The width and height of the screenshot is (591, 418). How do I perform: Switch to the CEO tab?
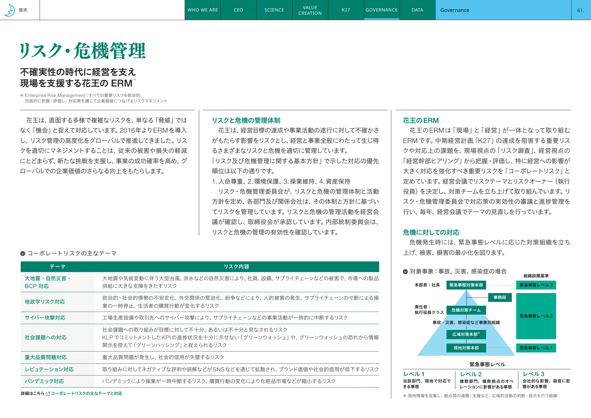pyautogui.click(x=238, y=10)
